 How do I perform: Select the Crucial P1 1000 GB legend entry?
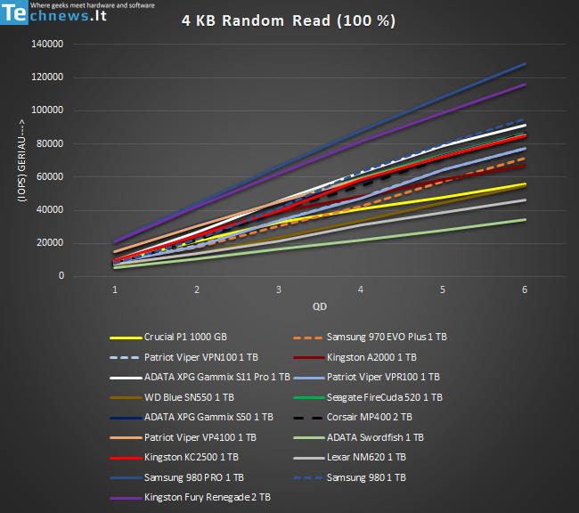pos(168,338)
